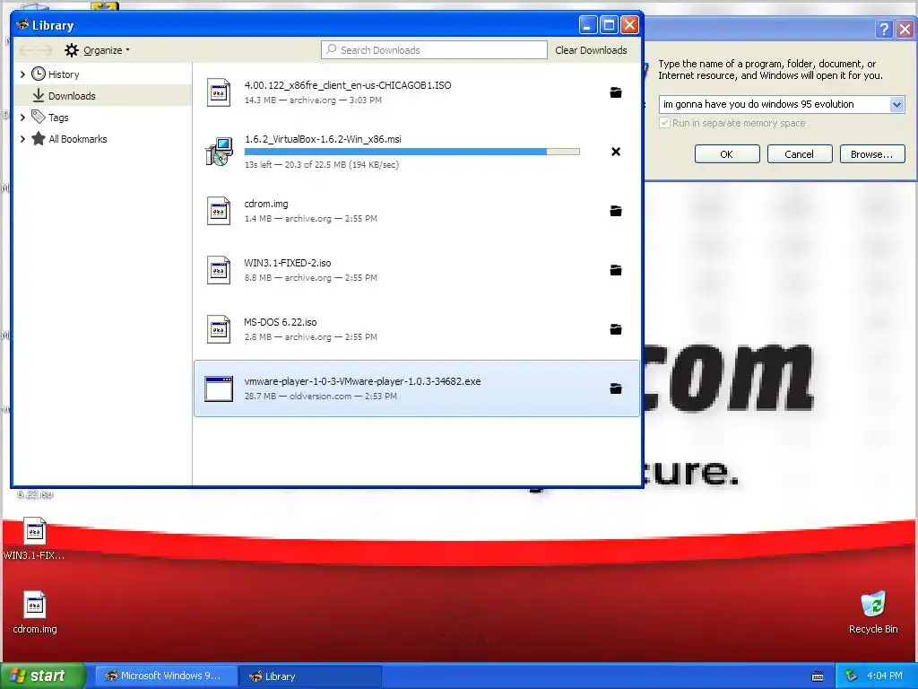Click the CHICAGOB1.ISO file type icon
This screenshot has width=918, height=689.
(219, 92)
